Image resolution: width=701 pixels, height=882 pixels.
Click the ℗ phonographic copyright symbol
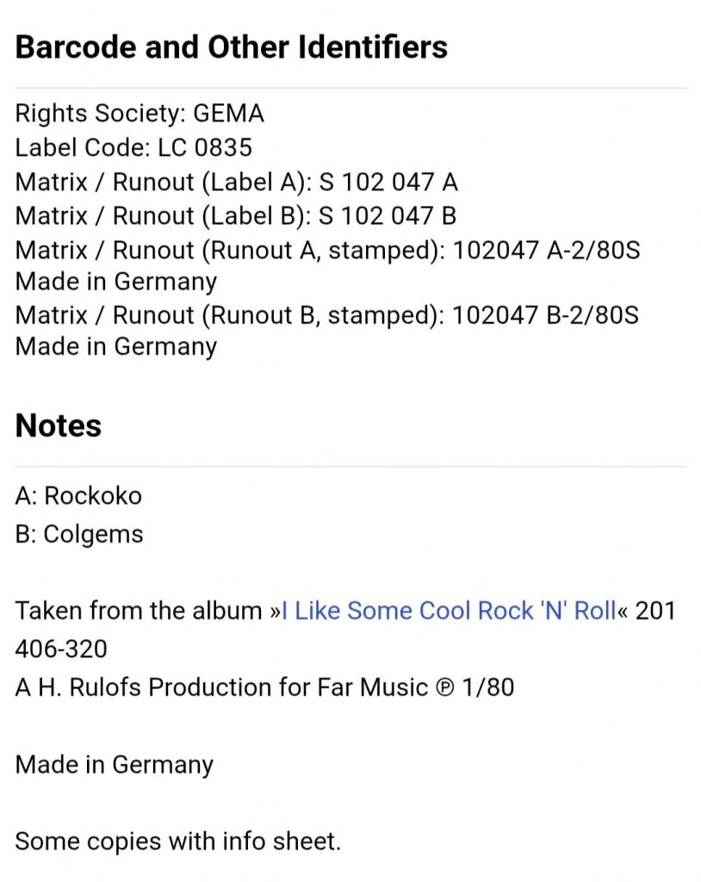444,687
